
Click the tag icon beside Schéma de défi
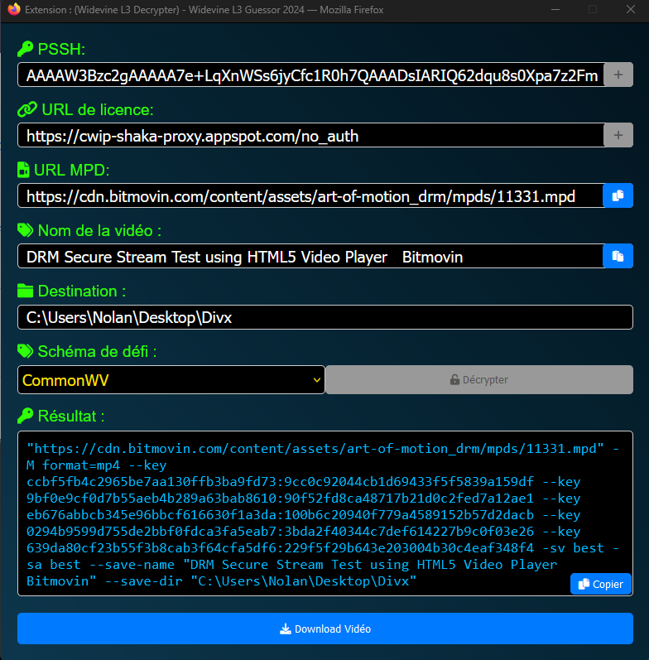(x=26, y=351)
